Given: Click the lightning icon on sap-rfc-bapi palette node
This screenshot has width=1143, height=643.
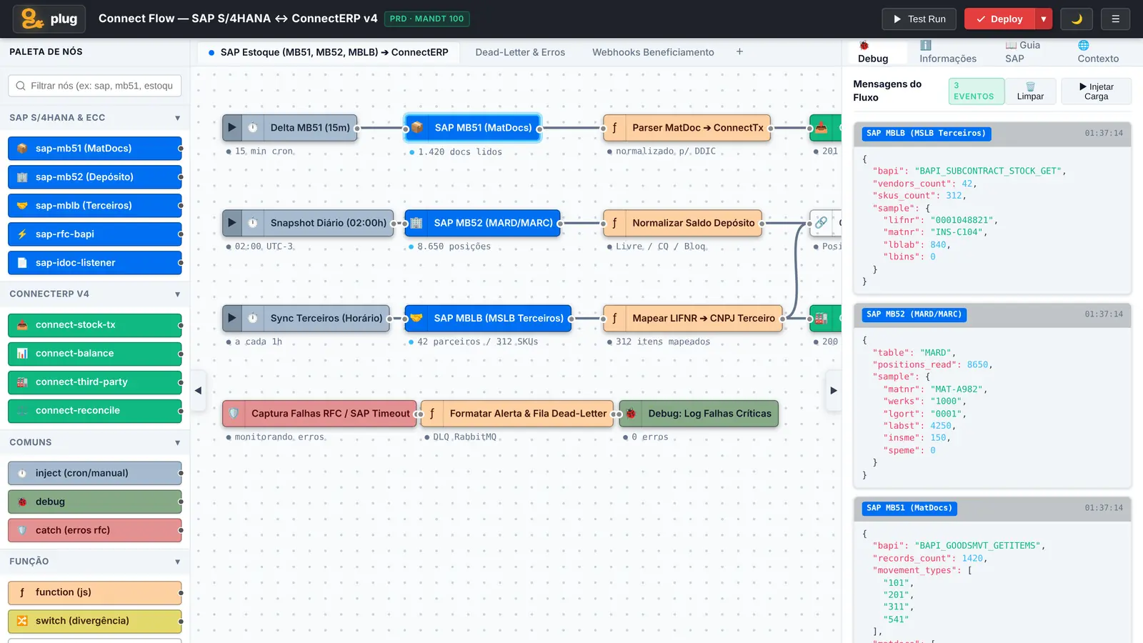Looking at the screenshot, I should [22, 234].
